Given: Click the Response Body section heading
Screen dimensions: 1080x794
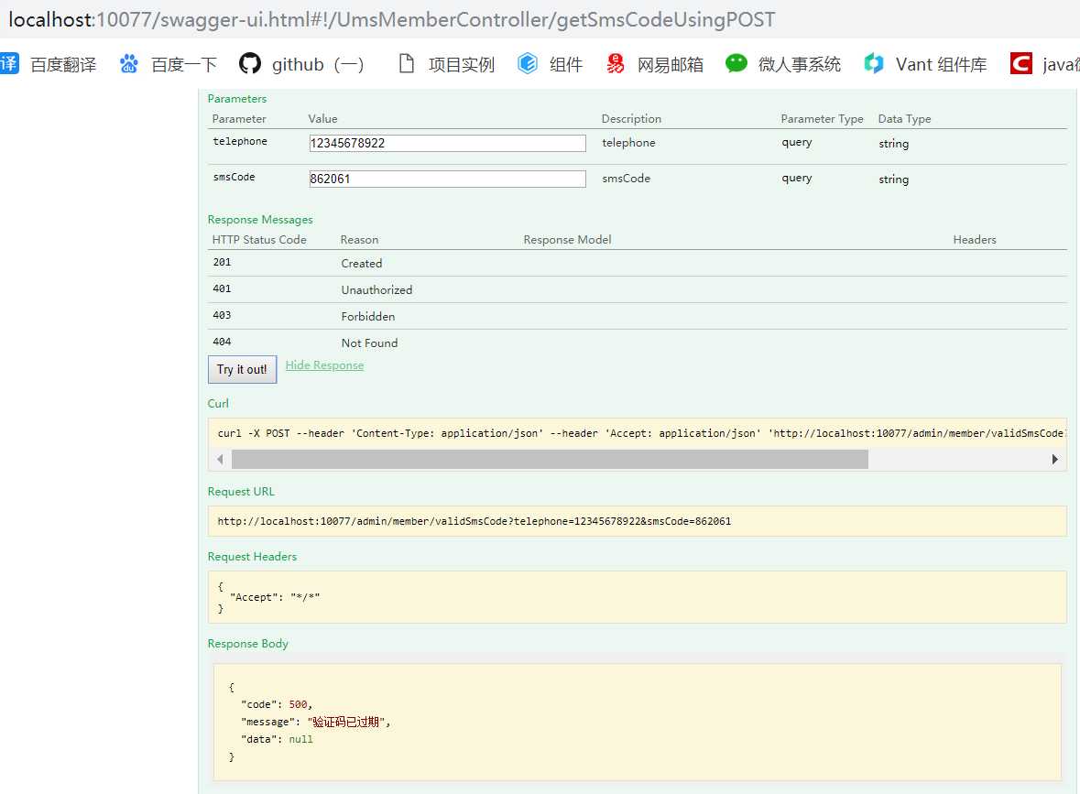Looking at the screenshot, I should 248,643.
